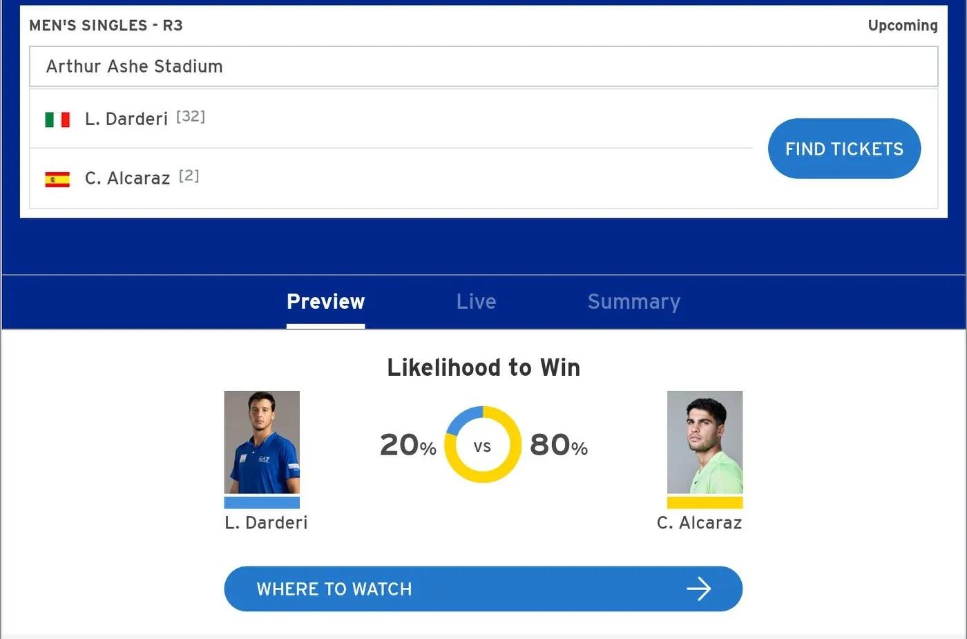Click the 80% likelihood figure
Viewport: 967px width, 639px height.
(558, 445)
